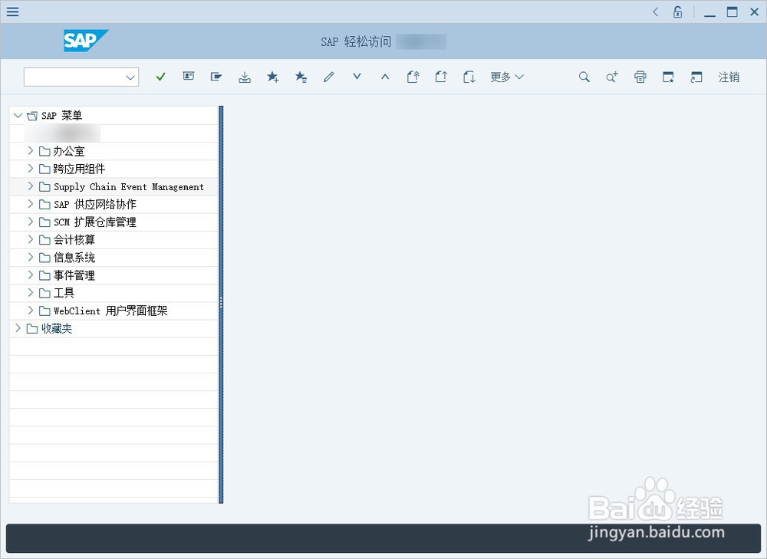Expand the 信息系统 folder

pos(31,257)
